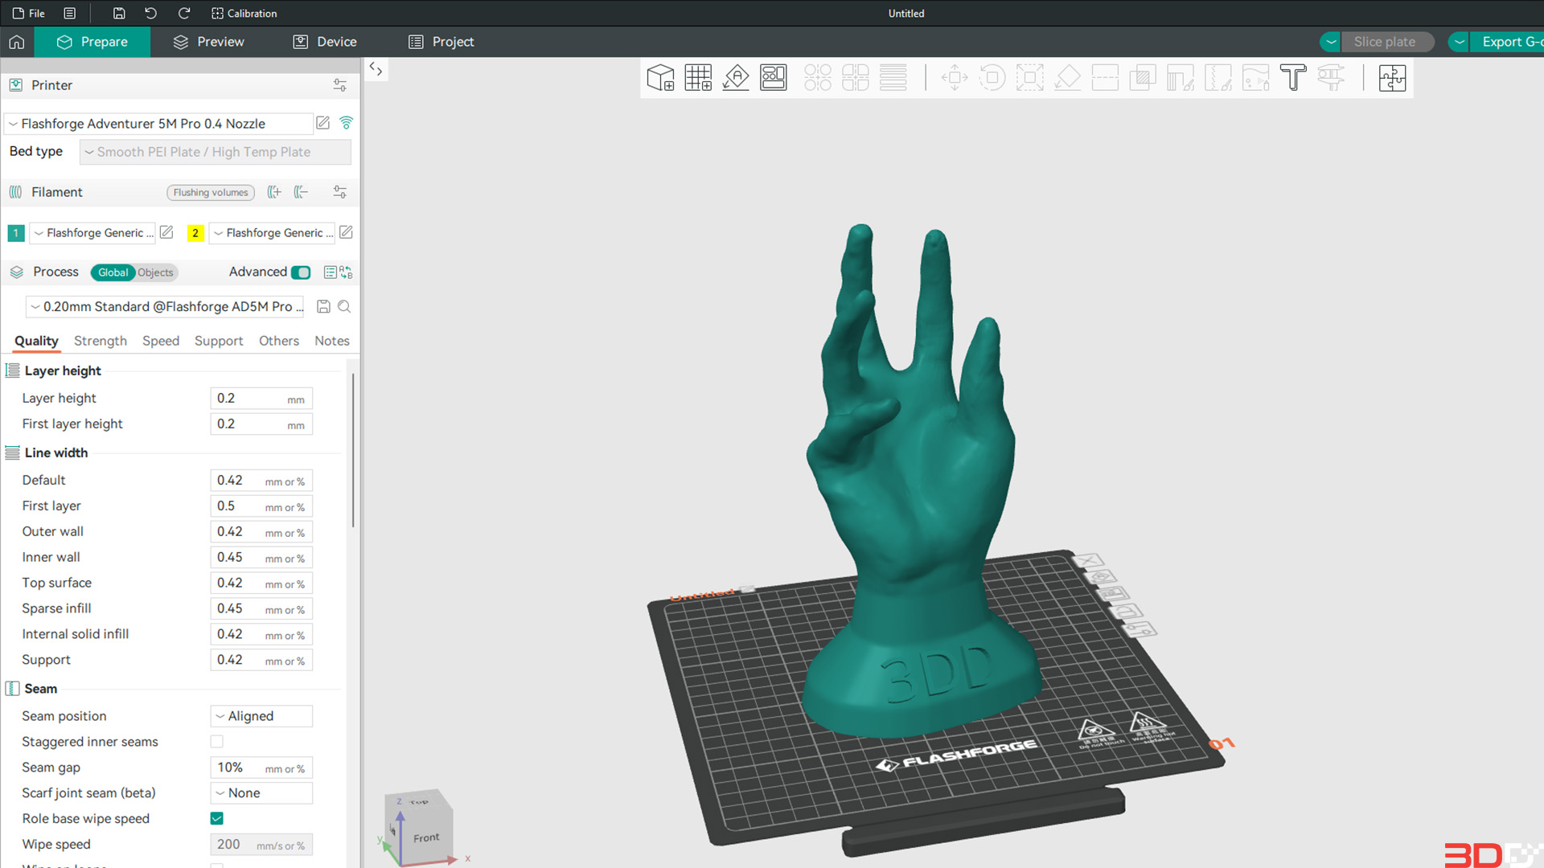Edit filament 2 preset icon
Viewport: 1544px width, 868px height.
347,232
